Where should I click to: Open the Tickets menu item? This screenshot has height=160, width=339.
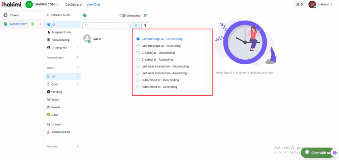pos(14,15)
